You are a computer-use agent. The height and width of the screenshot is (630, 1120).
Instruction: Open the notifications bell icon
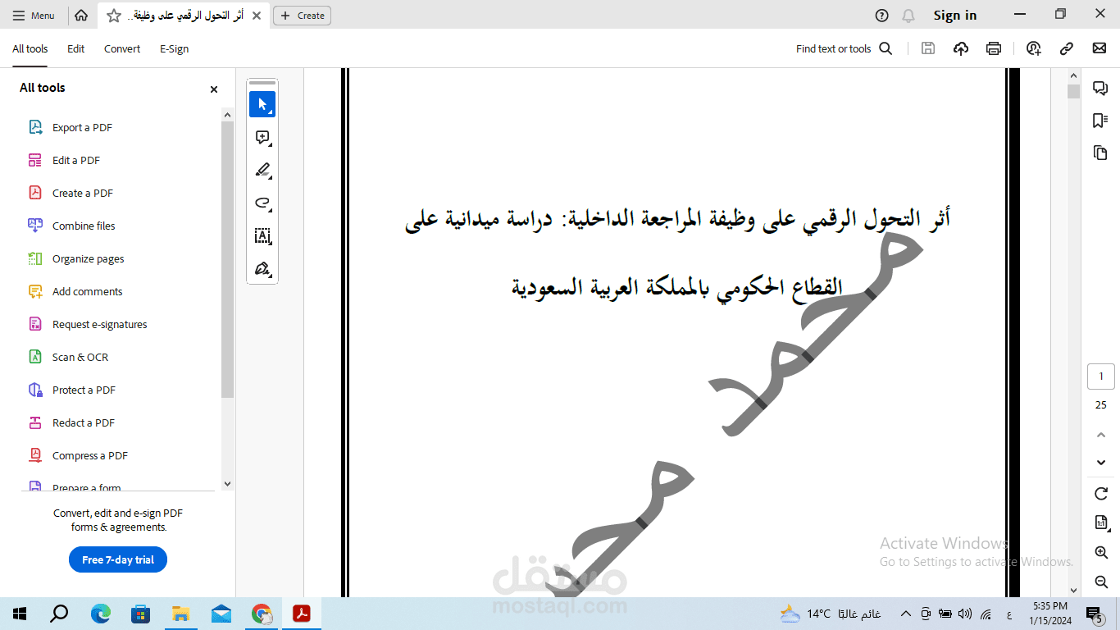tap(908, 16)
